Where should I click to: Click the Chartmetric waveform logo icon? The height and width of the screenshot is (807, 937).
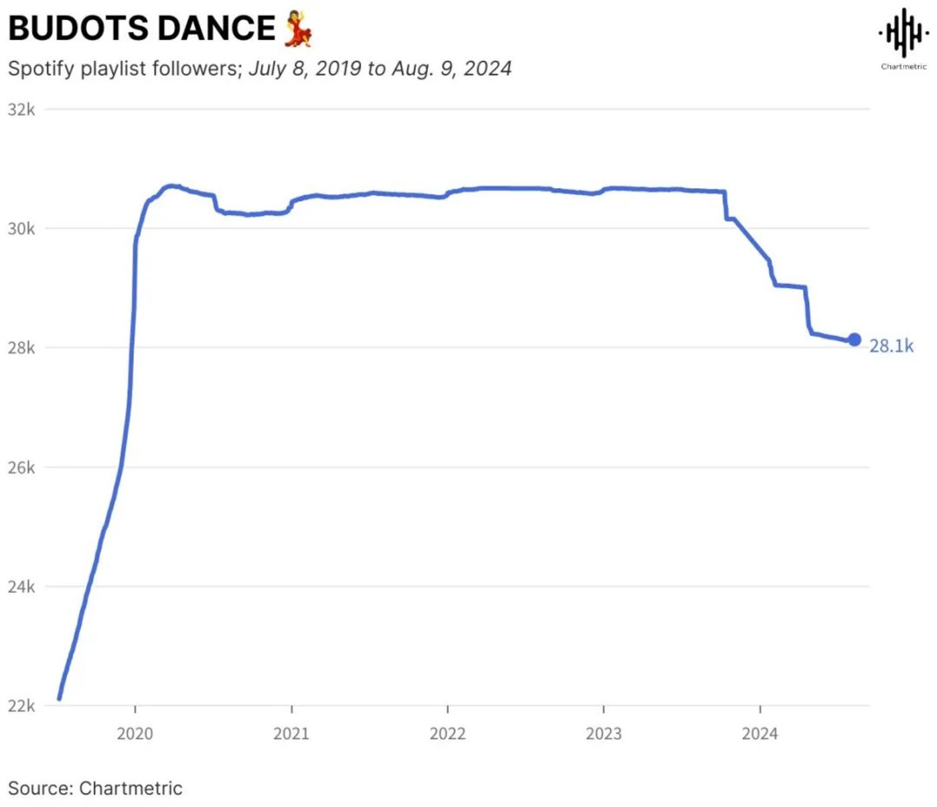point(904,33)
